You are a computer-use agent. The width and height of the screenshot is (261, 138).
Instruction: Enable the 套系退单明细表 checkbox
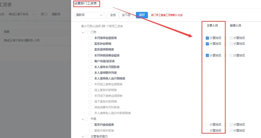(90, 49)
